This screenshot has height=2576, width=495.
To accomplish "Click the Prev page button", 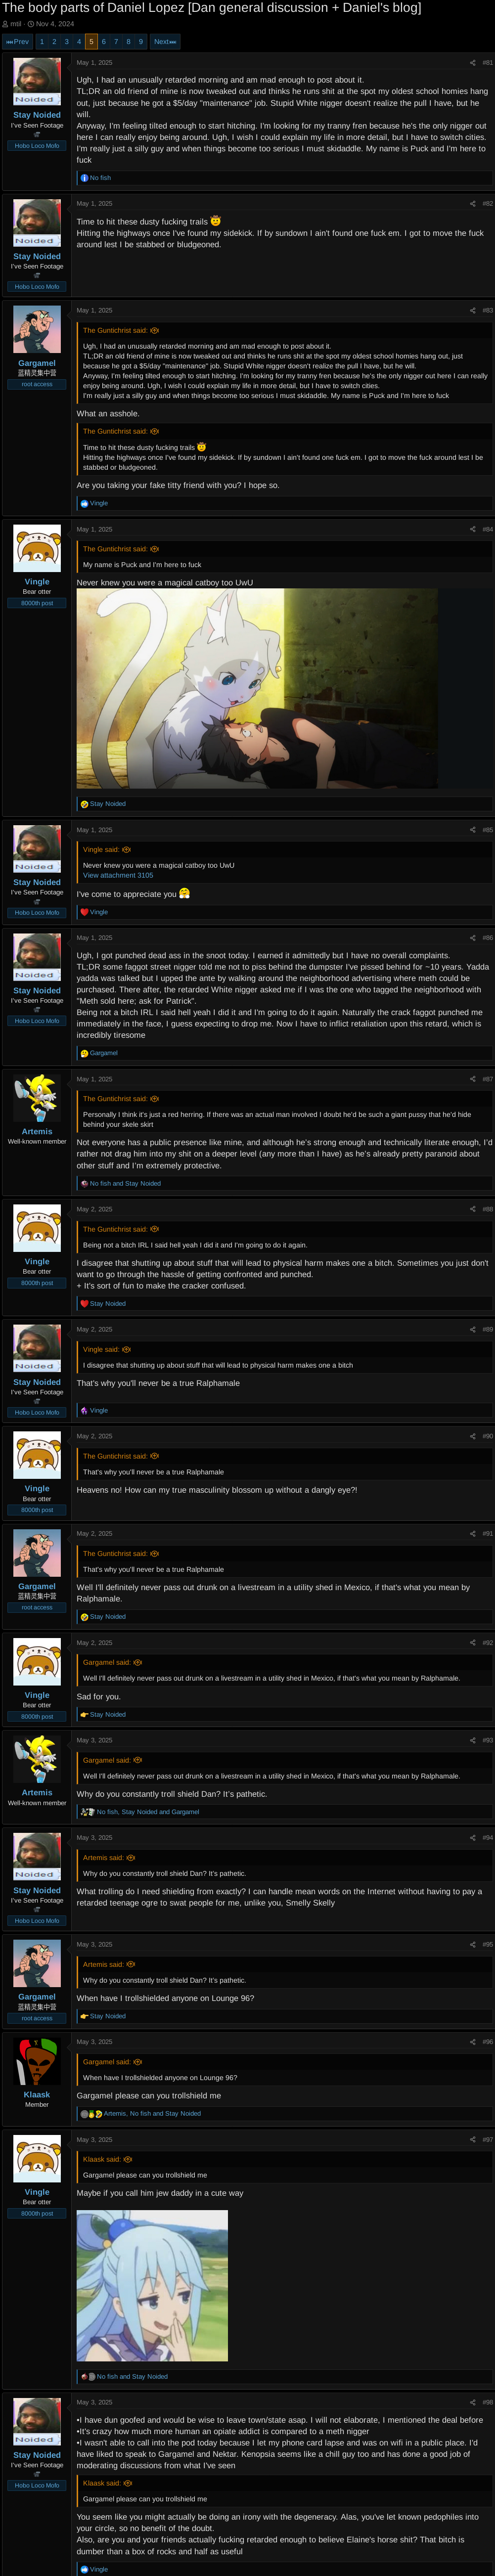I will click(17, 41).
